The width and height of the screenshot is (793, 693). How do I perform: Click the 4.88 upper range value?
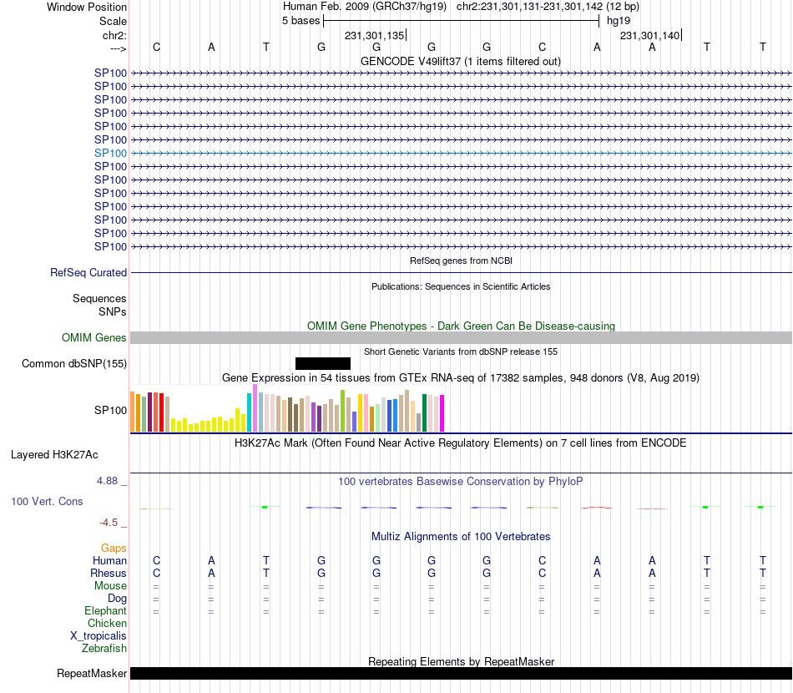pos(108,481)
